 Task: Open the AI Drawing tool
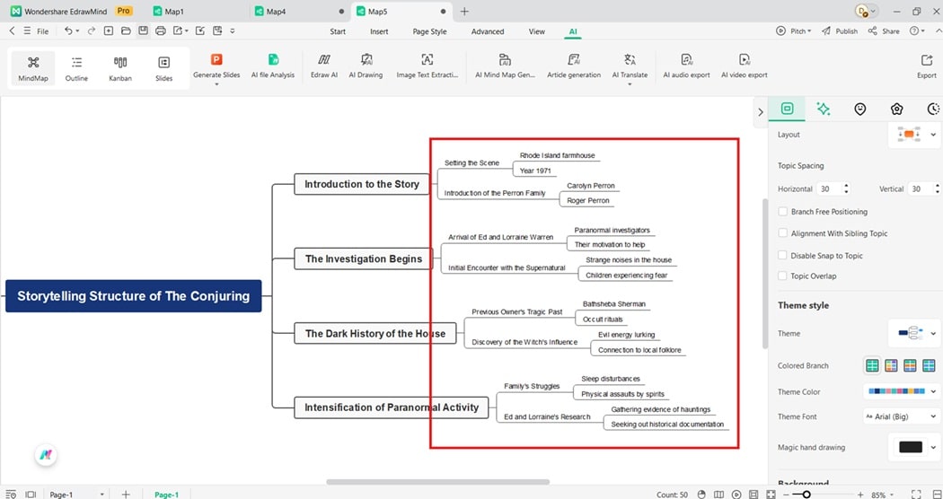pyautogui.click(x=366, y=65)
